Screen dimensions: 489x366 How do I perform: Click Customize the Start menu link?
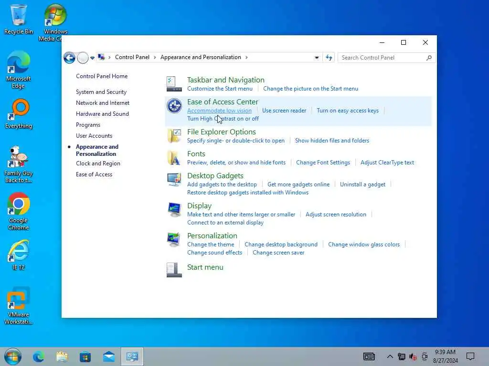pos(220,89)
